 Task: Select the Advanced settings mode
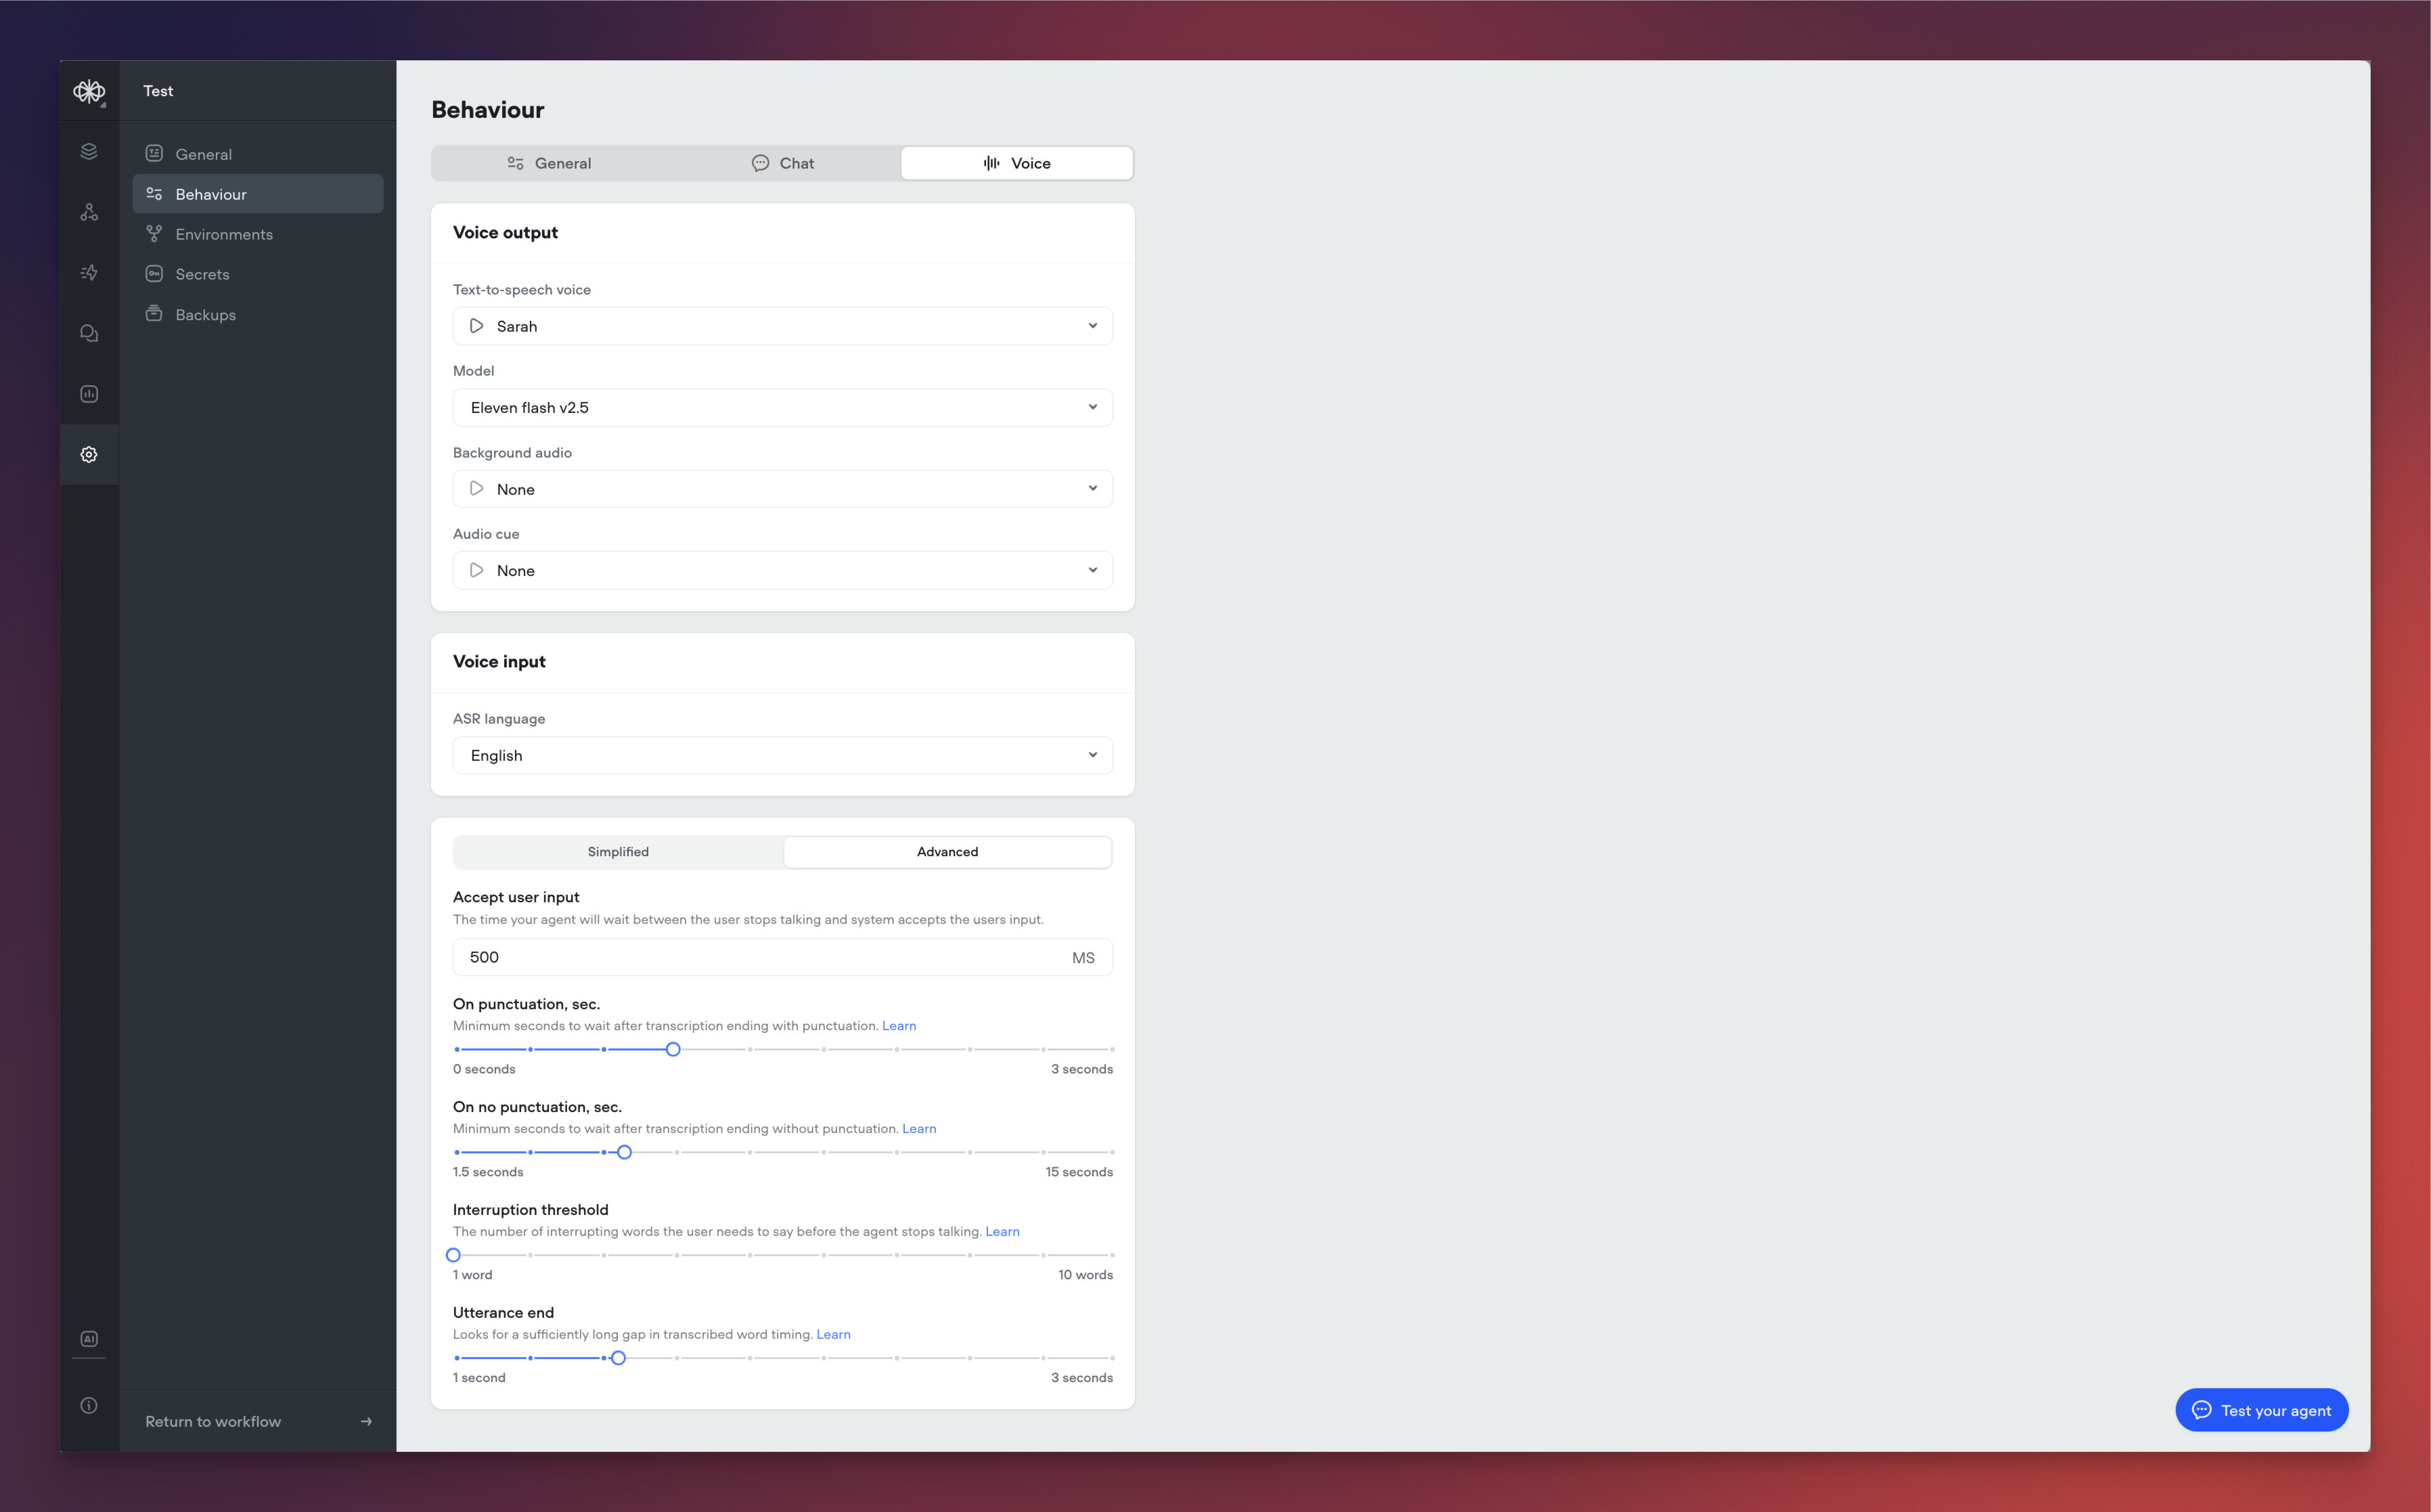[x=947, y=852]
